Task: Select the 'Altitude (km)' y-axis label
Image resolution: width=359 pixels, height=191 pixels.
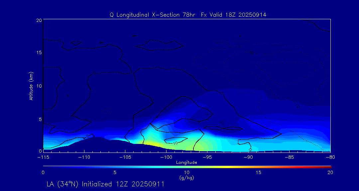Action: [31, 86]
